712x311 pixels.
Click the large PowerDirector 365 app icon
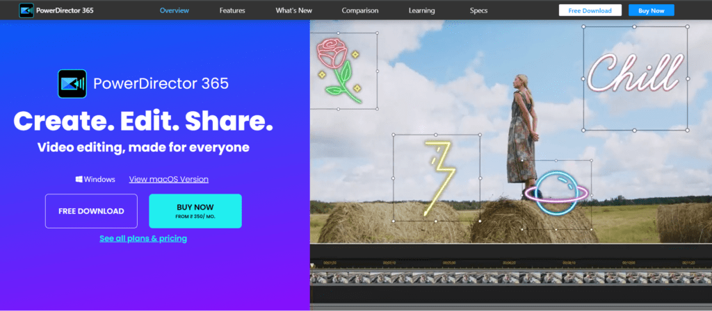coord(72,84)
